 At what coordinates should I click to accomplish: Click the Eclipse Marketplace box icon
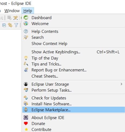click(x=26, y=110)
